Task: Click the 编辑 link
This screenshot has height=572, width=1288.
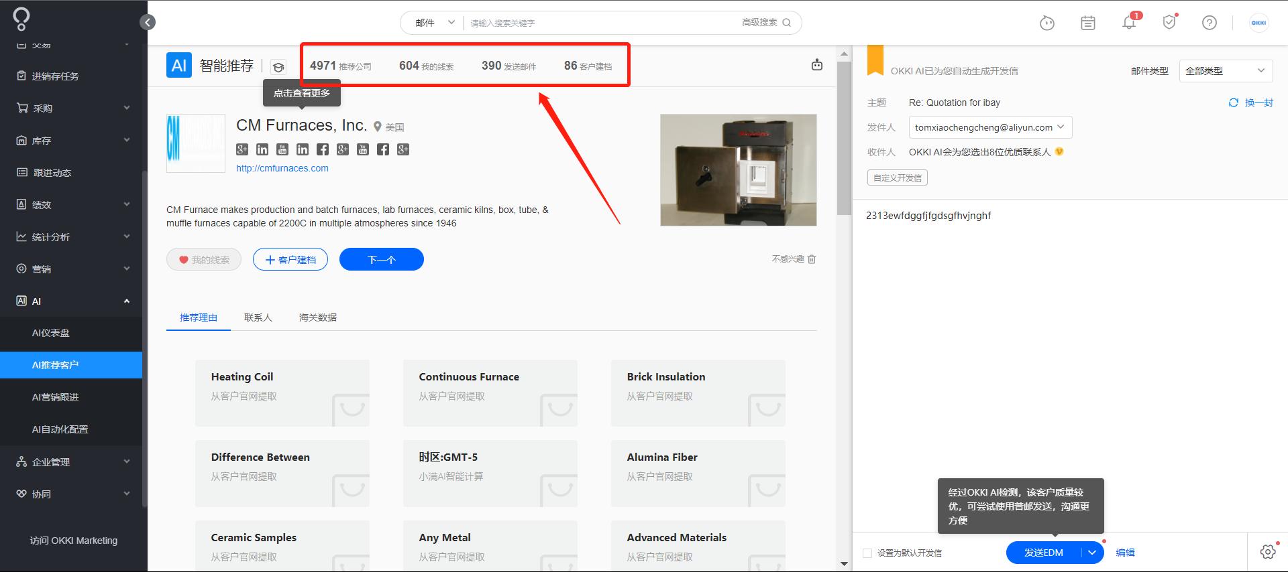Action: (1126, 553)
